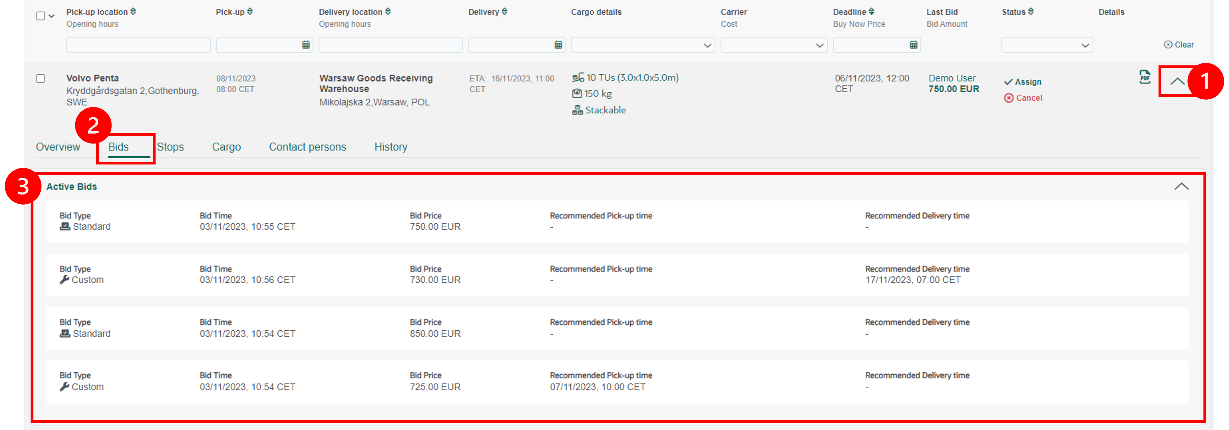Switch to the Stops tab
This screenshot has height=430, width=1229.
[x=170, y=147]
